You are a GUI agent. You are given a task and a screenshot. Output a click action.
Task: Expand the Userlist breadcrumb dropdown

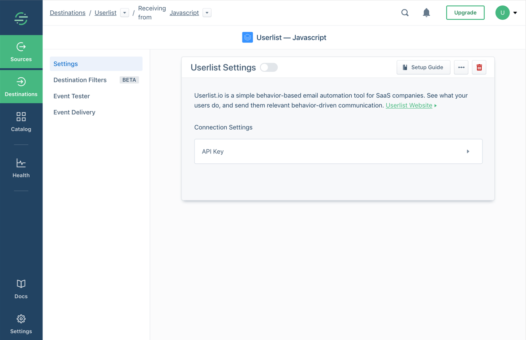124,13
